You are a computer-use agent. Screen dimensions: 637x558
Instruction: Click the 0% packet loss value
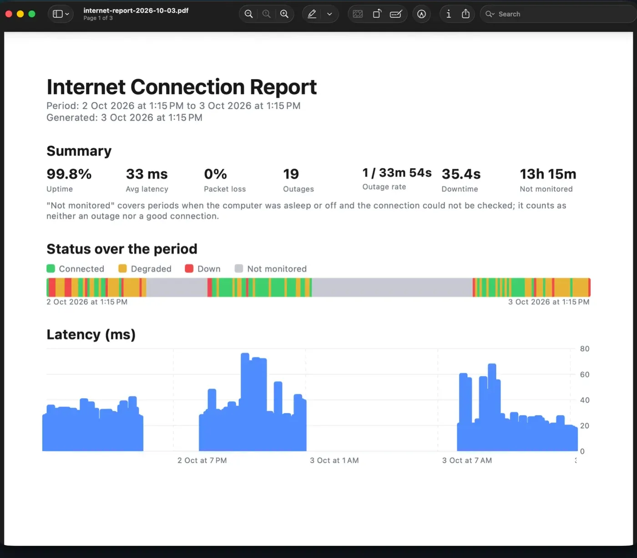click(215, 174)
